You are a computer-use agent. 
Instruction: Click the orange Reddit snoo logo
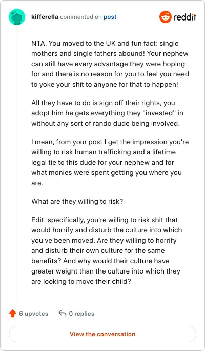(x=165, y=17)
